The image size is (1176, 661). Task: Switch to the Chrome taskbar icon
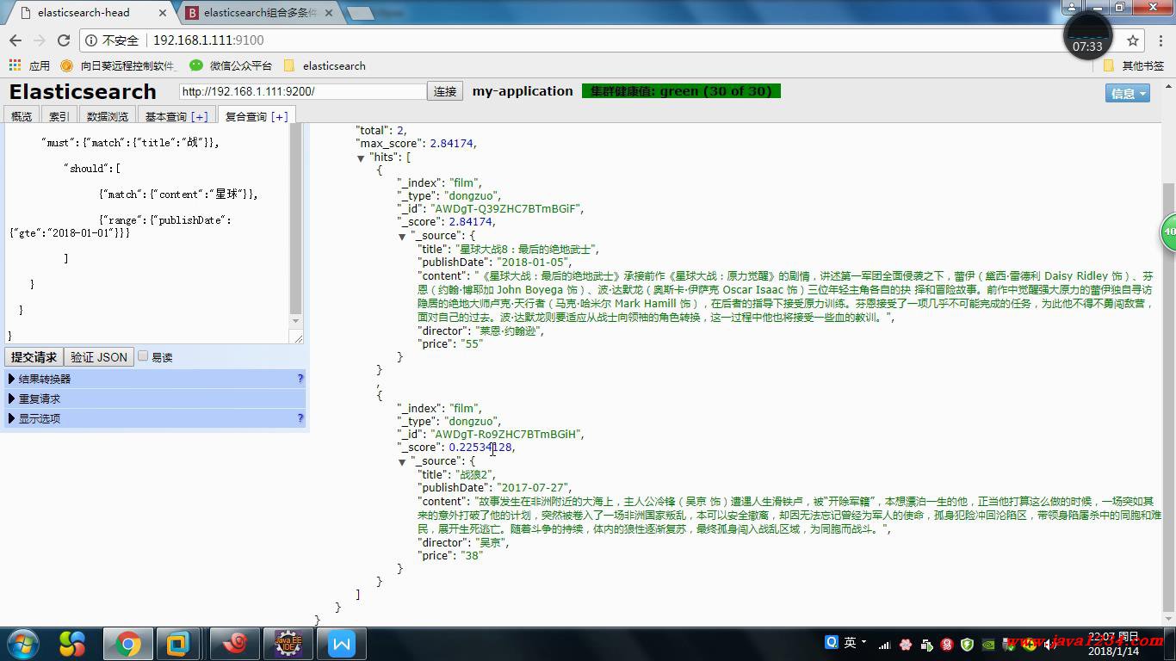[128, 644]
